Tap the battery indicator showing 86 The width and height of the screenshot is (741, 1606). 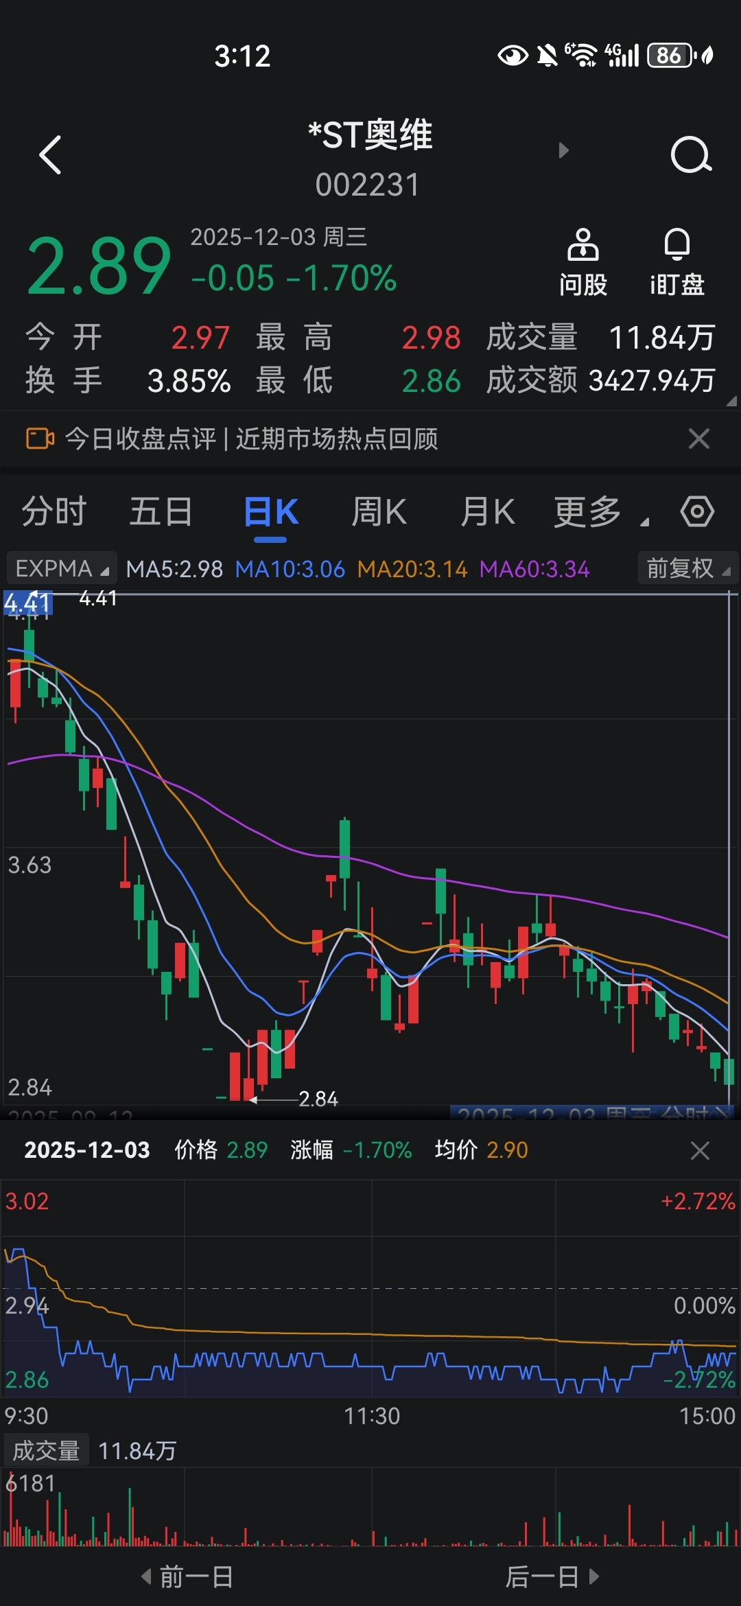click(672, 56)
